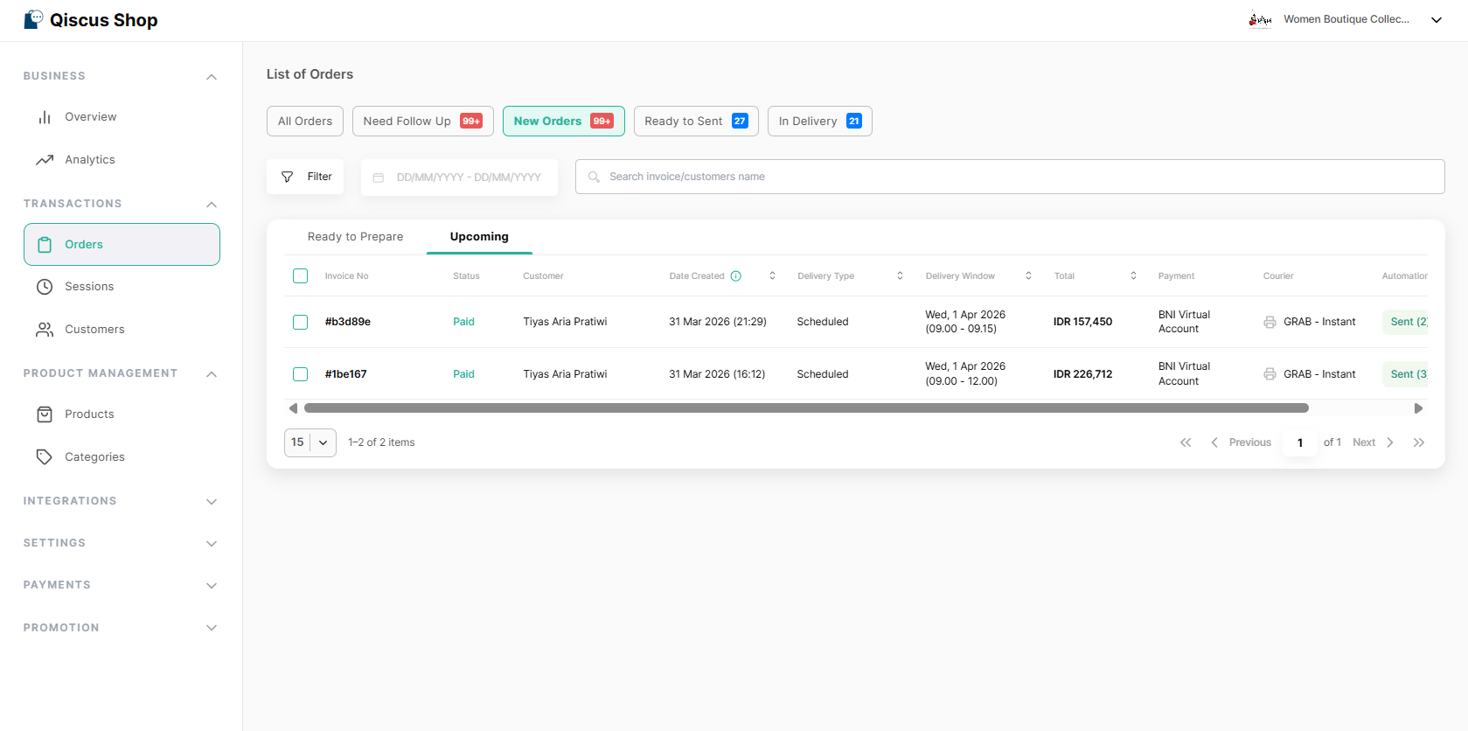Select checkbox for invoice #b3d89e
Viewport: 1468px width, 731px height.
tap(300, 322)
